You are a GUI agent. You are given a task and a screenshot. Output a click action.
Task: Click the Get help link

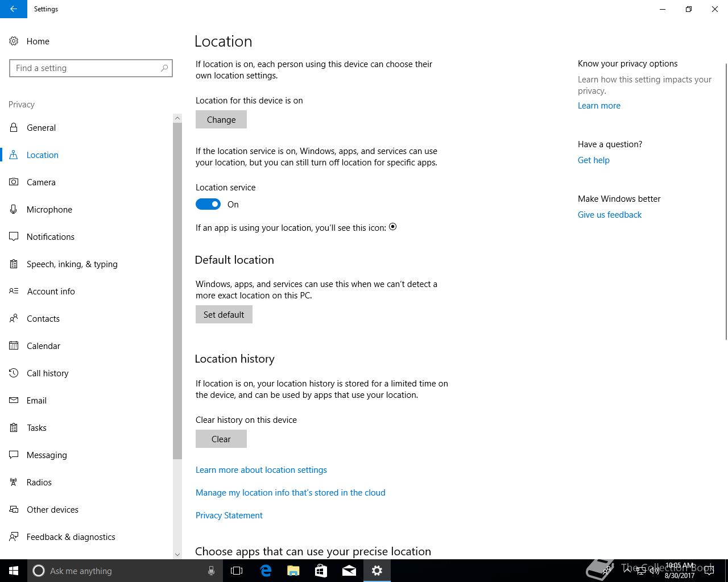point(594,160)
